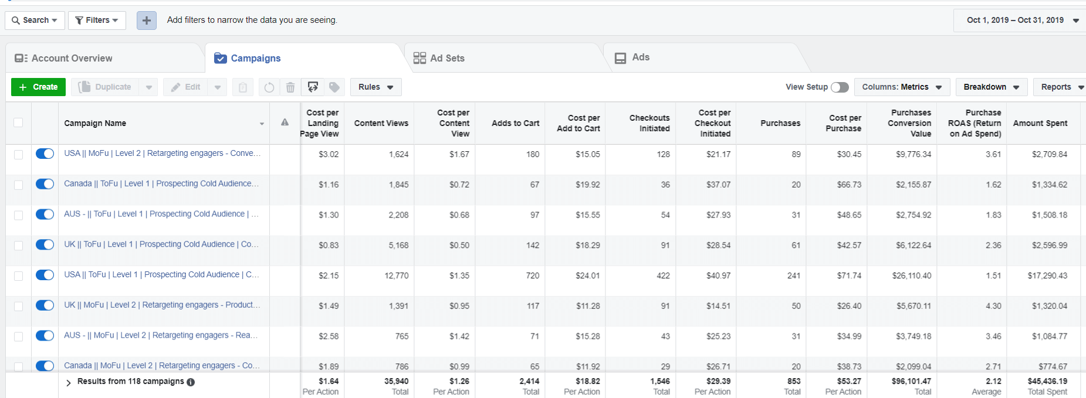
Task: Open the UK ToFu Level 1 Prospecting campaign link
Action: pos(161,244)
